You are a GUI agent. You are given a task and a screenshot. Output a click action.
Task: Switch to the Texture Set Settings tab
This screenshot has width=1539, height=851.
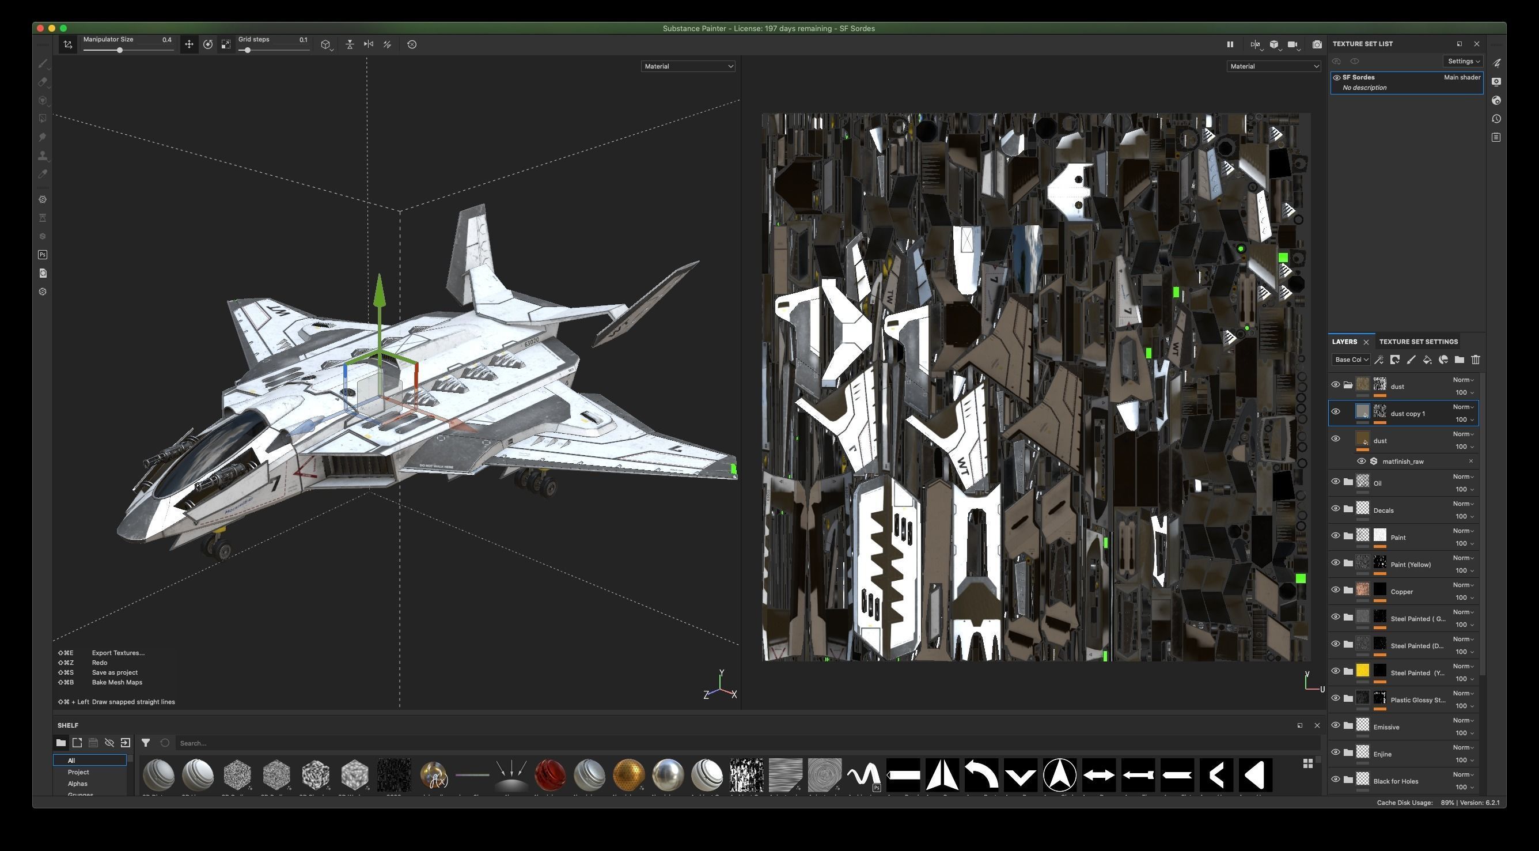click(x=1418, y=342)
